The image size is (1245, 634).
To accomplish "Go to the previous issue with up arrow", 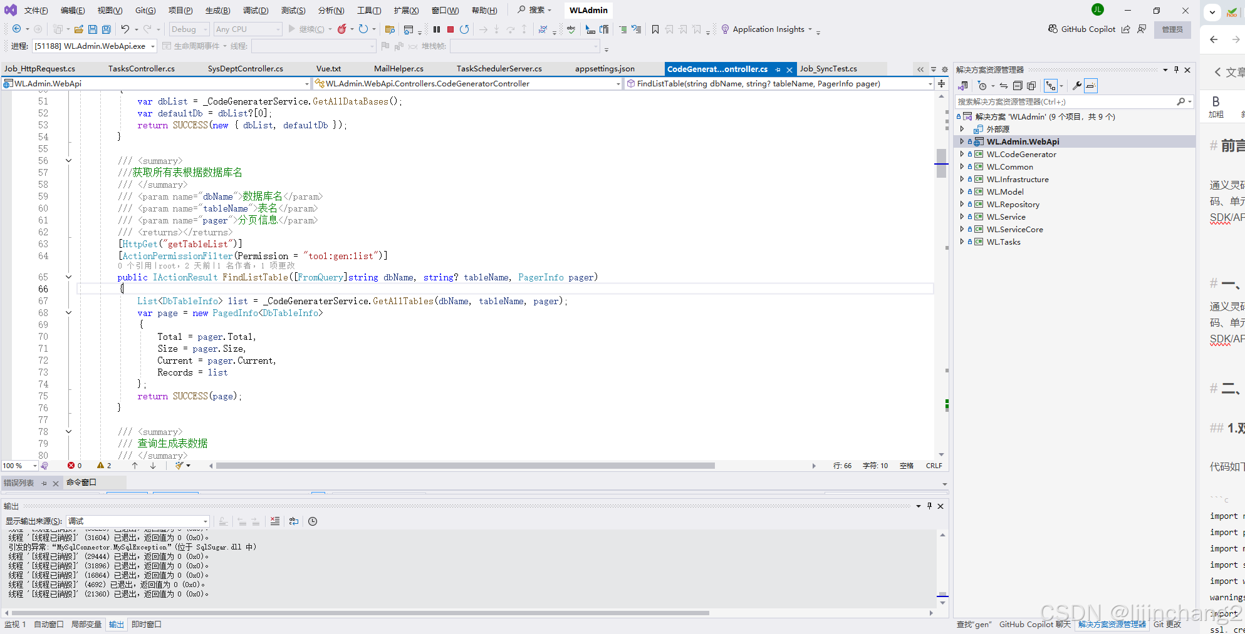I will 135,466.
